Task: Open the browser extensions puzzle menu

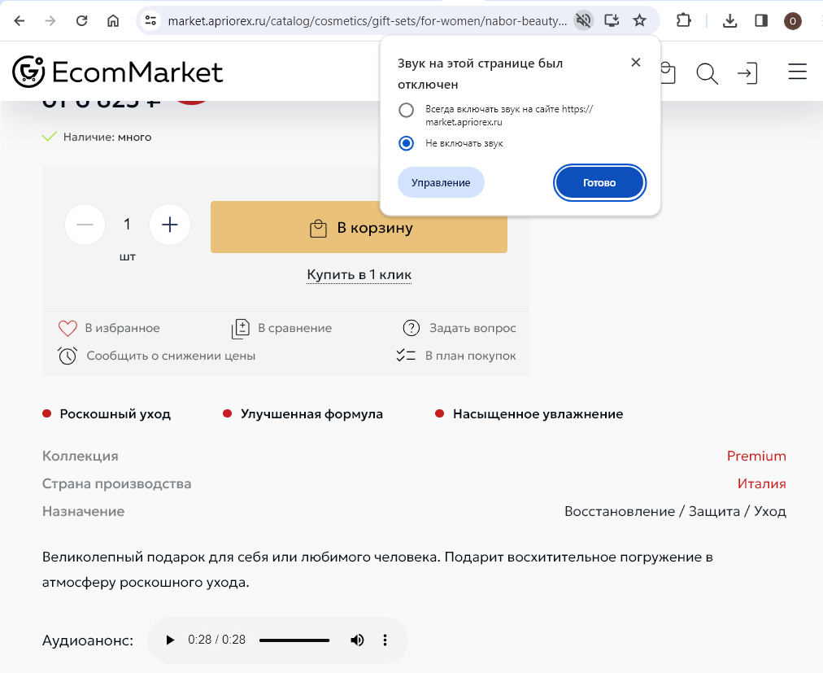Action: click(684, 21)
